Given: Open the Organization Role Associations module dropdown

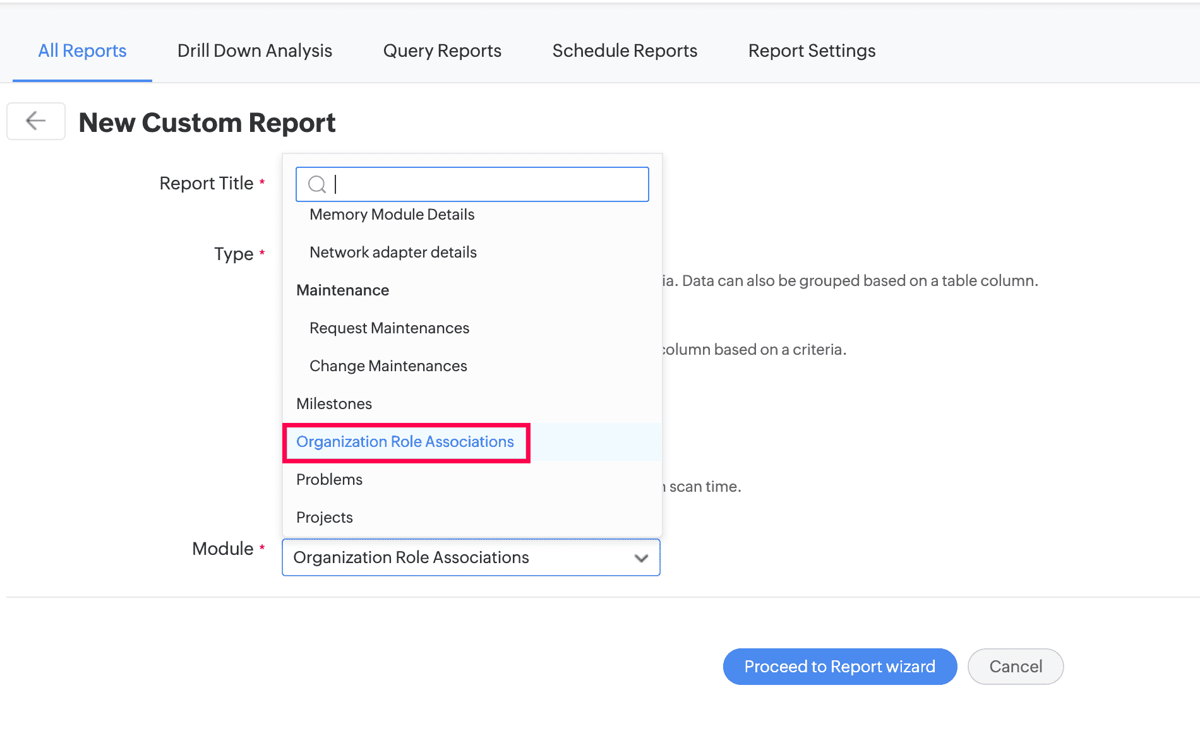Looking at the screenshot, I should (471, 558).
